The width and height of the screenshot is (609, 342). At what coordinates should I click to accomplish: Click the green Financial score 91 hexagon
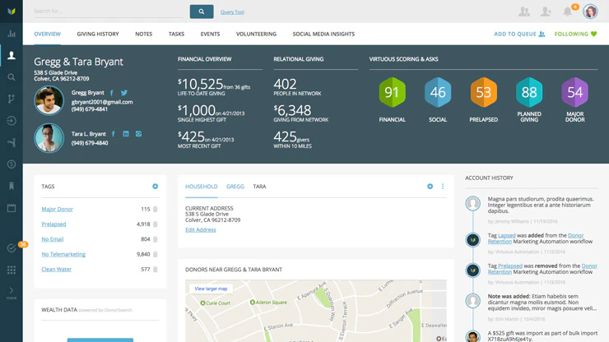click(393, 92)
